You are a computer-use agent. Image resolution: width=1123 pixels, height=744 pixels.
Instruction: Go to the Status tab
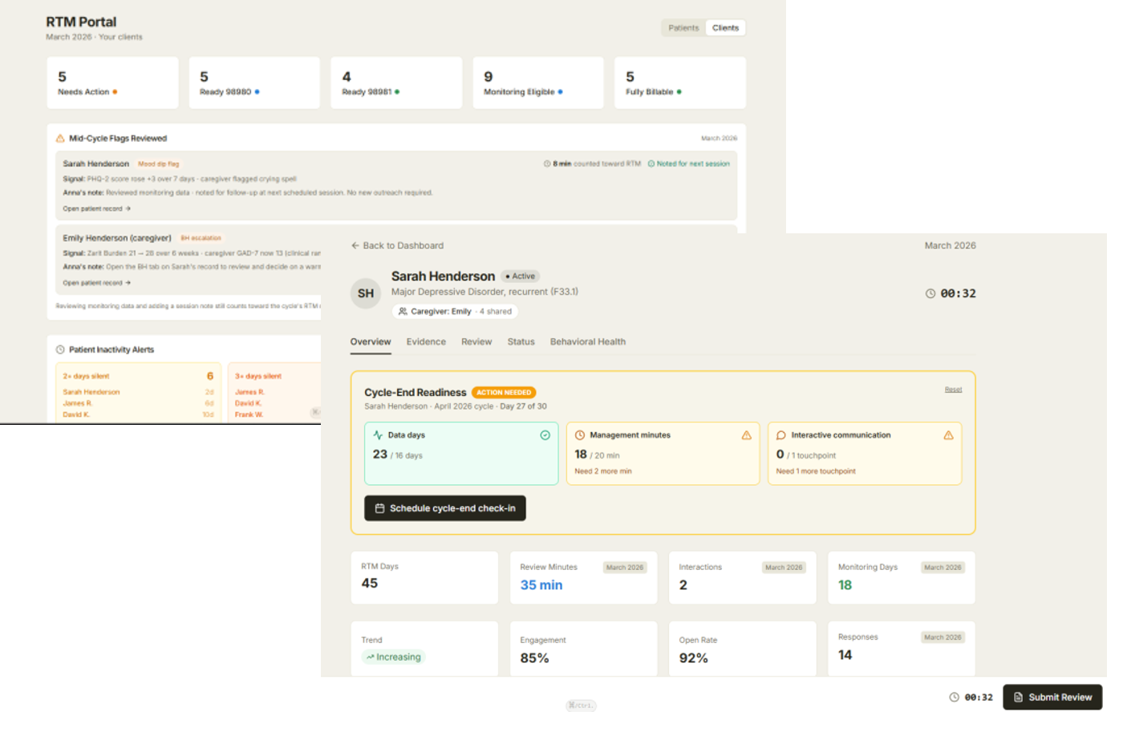521,342
